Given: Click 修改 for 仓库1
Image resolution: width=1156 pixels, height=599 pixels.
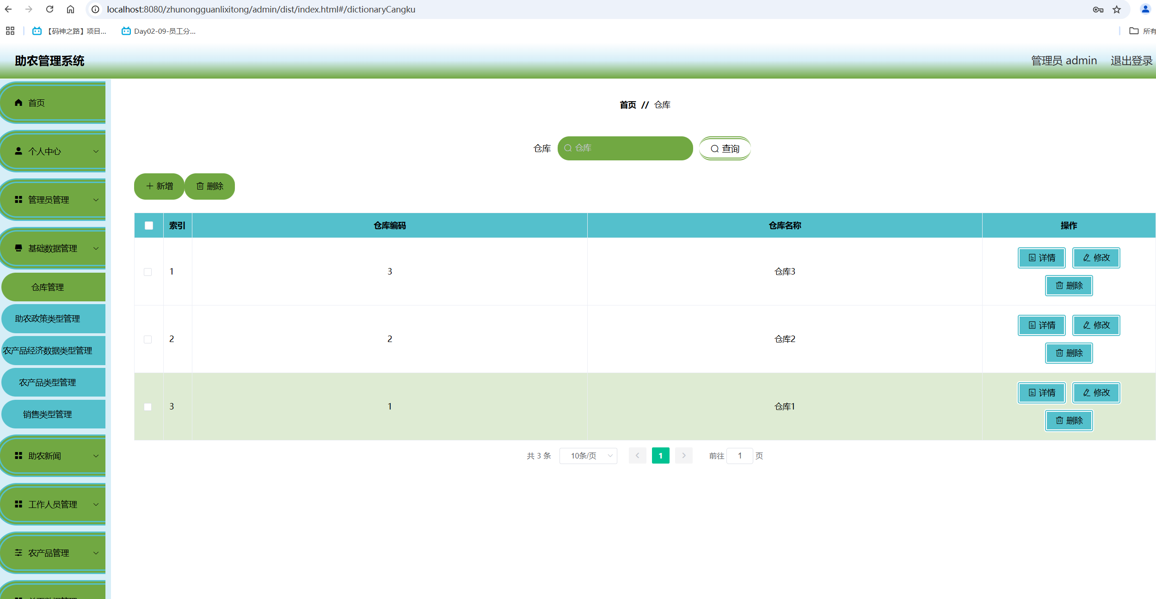Looking at the screenshot, I should tap(1096, 392).
